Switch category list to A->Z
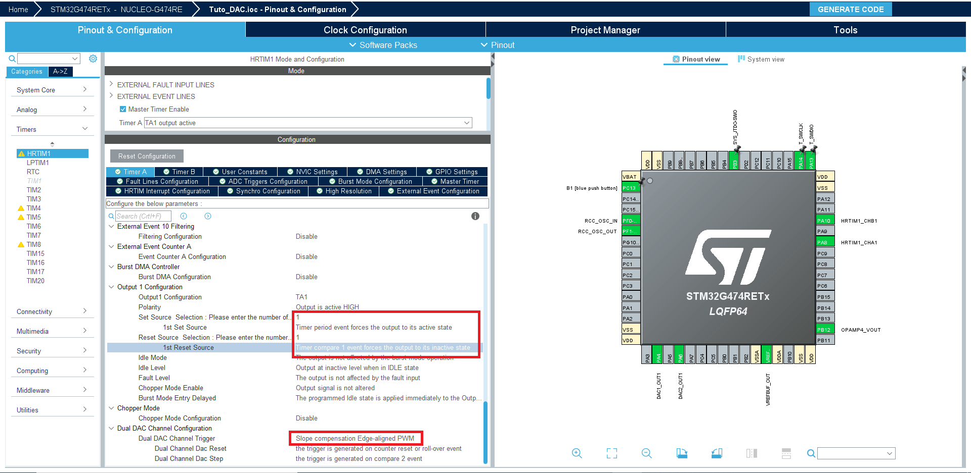The image size is (971, 473). click(x=60, y=71)
